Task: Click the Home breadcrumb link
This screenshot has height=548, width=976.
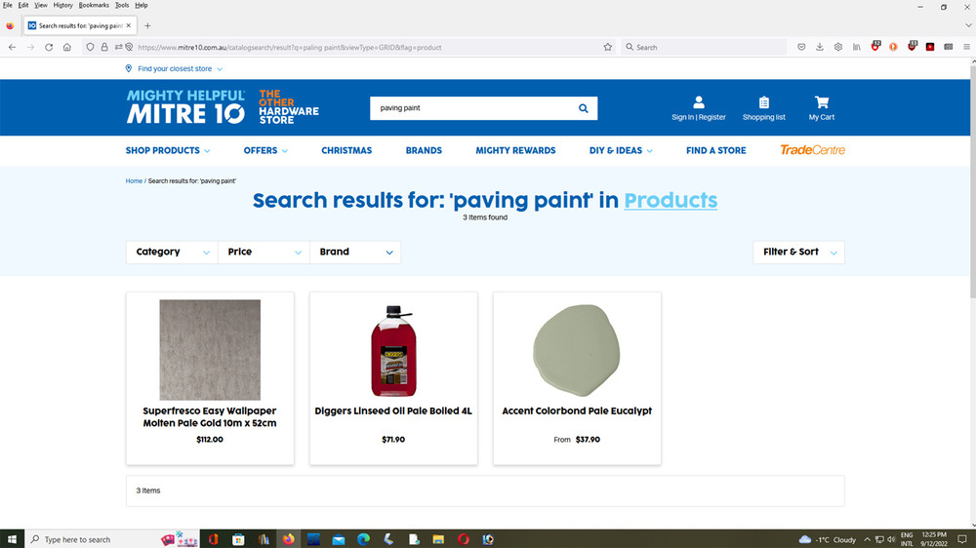Action: [x=134, y=181]
